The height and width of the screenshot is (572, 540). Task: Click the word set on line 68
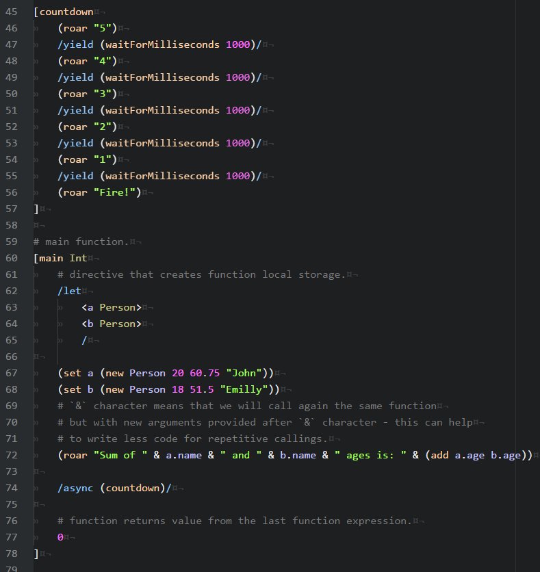[x=73, y=389]
